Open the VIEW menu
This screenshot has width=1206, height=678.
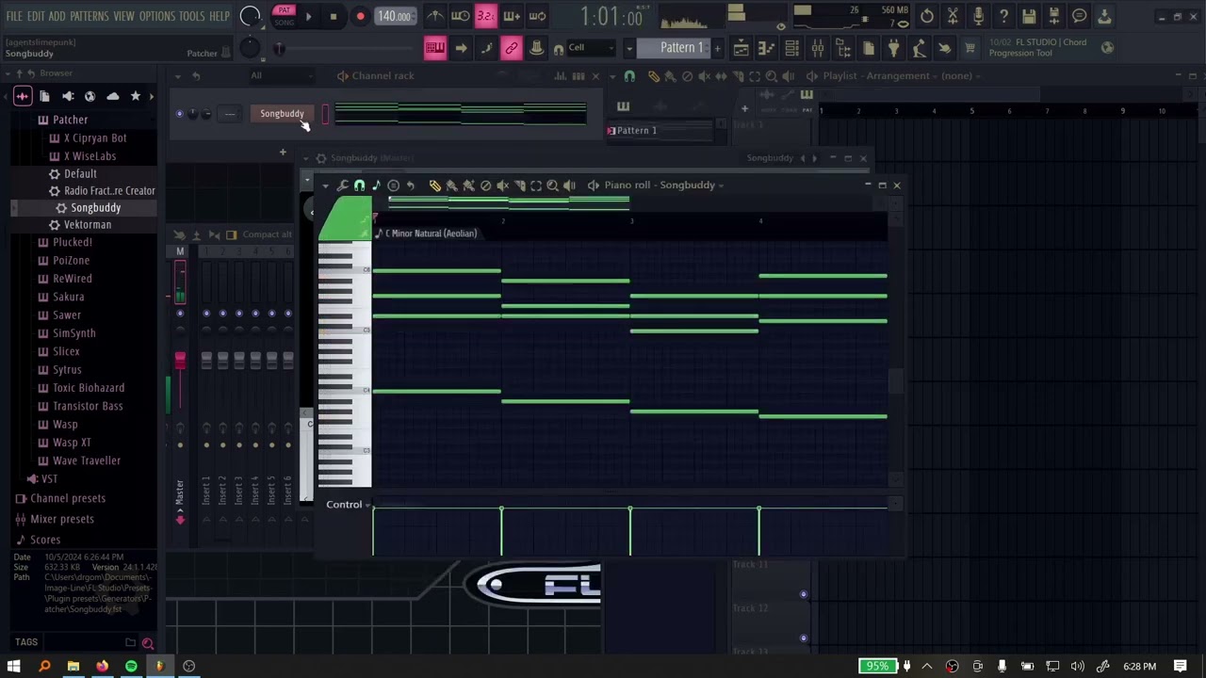click(x=123, y=17)
